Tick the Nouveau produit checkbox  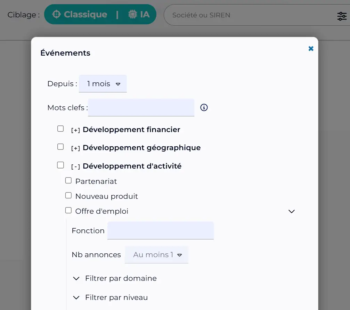click(x=68, y=195)
